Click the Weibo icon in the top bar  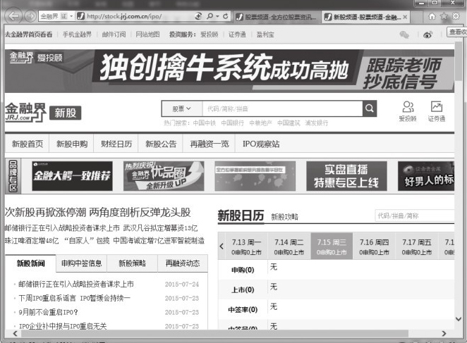(428, 35)
